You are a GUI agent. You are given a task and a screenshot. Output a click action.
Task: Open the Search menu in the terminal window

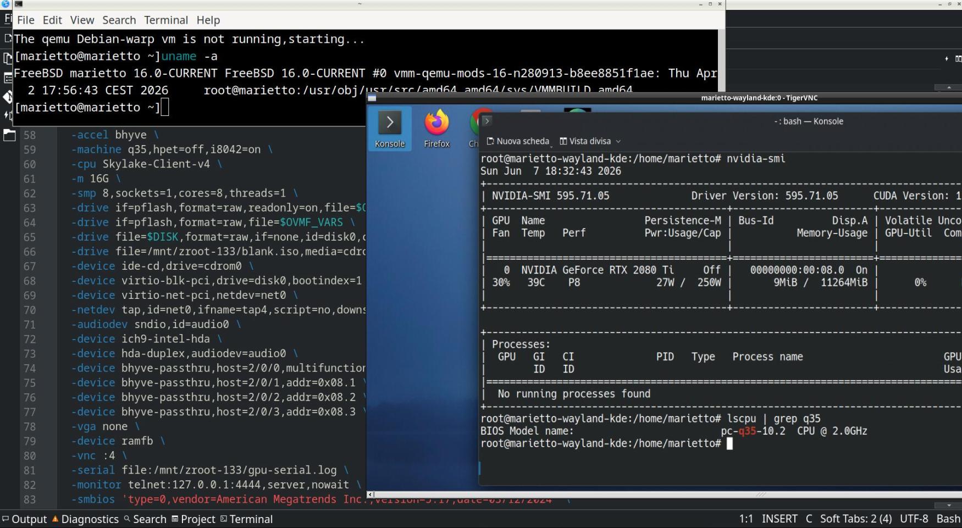[x=119, y=20]
